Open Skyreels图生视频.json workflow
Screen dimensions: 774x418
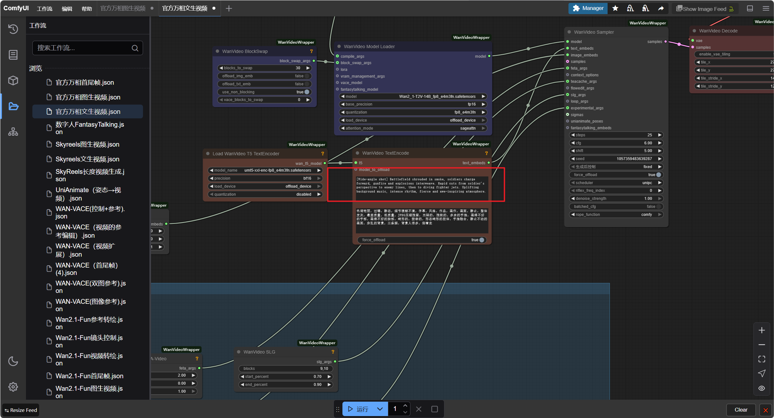tap(87, 144)
